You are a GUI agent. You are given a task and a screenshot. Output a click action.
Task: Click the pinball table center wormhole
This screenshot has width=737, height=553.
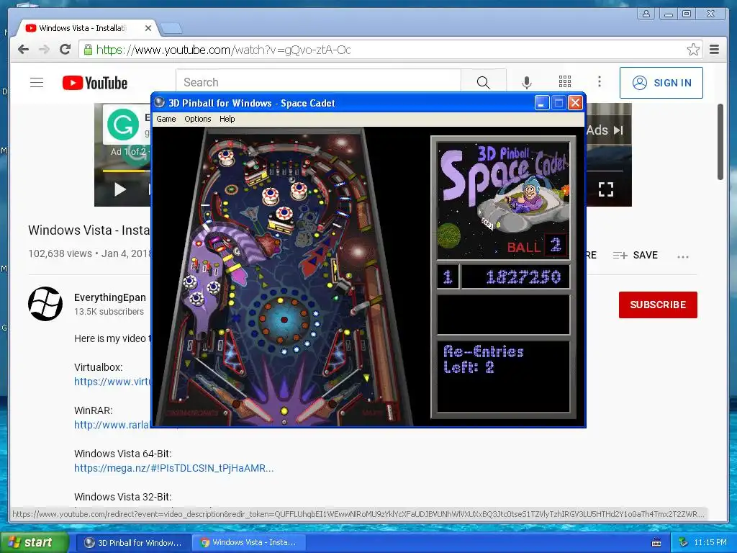click(284, 320)
